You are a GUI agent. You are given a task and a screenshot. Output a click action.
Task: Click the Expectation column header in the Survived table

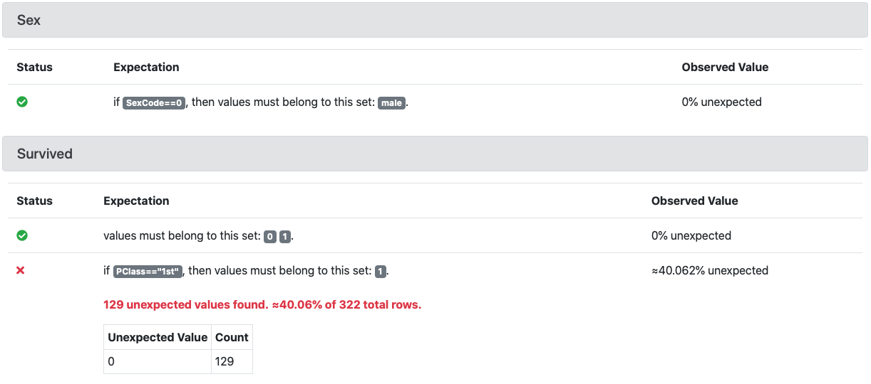click(136, 201)
